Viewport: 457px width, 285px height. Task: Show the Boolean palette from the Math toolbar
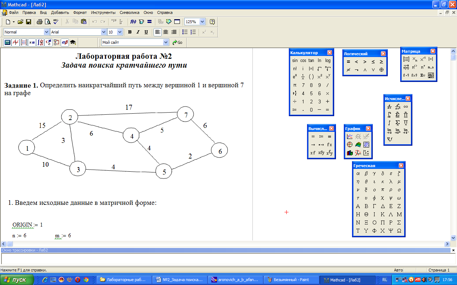[48, 42]
